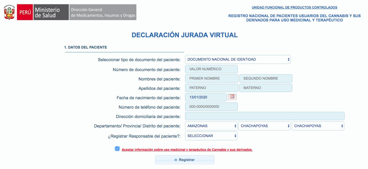This screenshot has width=368, height=169.
Task: Click the Nombres del paciente label
Action: point(160,79)
